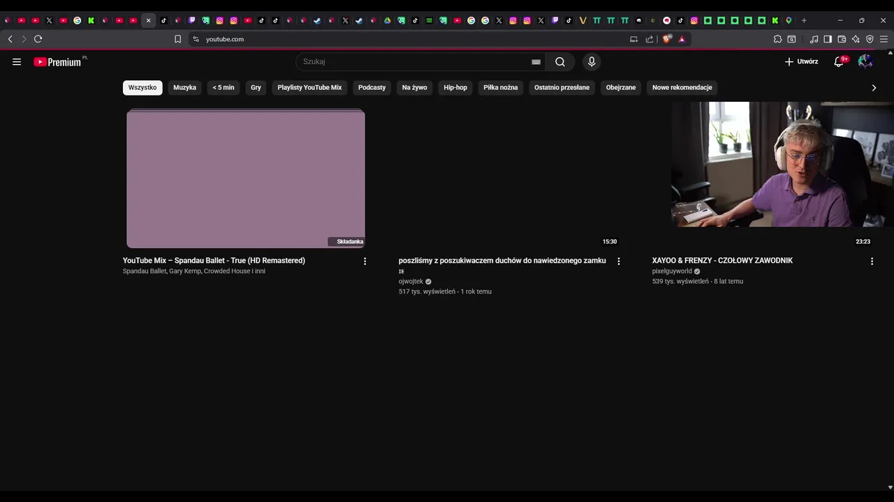Open the Brave Wallet icon
894x502 pixels.
[x=842, y=39]
